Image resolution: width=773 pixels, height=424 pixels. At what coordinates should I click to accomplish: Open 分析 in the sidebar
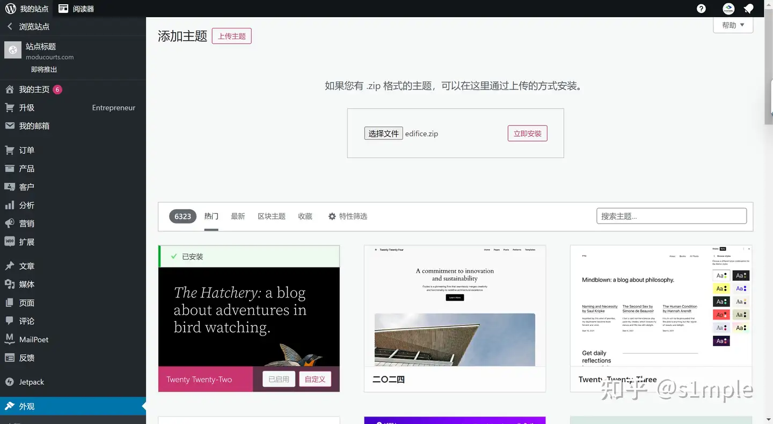click(73, 205)
